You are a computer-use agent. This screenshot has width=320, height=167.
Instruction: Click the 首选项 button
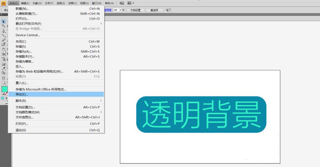coord(154,10)
